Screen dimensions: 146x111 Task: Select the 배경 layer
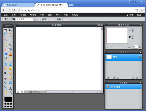click(x=124, y=58)
